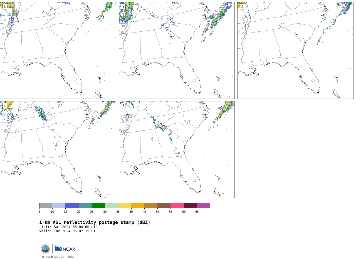Image resolution: width=356 pixels, height=260 pixels.
Task: Click the orange 40-45 dBZ swatch
Action: (138, 206)
